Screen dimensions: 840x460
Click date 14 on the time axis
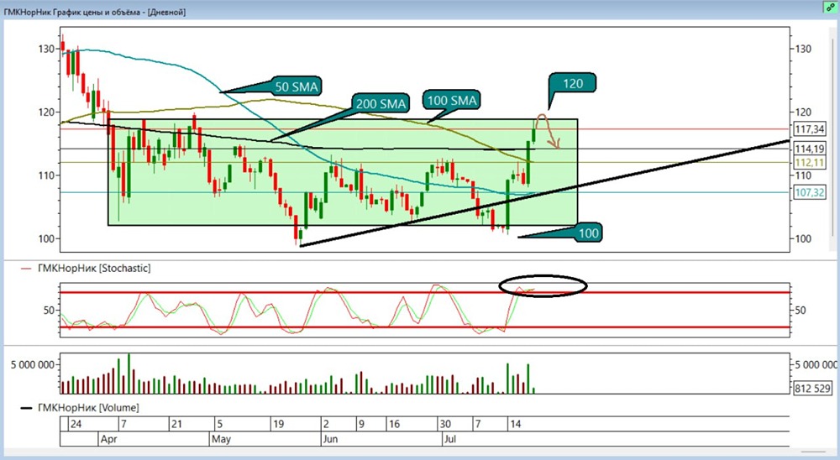click(x=515, y=424)
